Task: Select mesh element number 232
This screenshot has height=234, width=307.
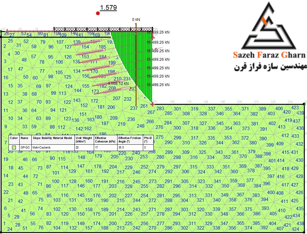Action: click(128, 99)
